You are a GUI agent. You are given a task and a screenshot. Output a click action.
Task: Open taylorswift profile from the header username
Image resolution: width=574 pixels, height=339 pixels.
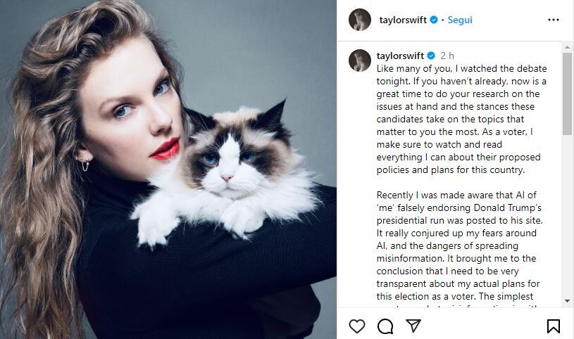pos(403,20)
